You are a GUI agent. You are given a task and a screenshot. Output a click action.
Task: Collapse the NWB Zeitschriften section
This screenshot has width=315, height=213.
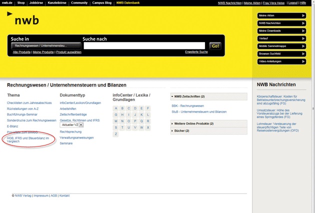tap(173, 96)
